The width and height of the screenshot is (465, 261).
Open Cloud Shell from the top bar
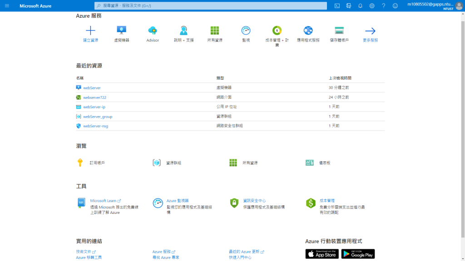(337, 5)
